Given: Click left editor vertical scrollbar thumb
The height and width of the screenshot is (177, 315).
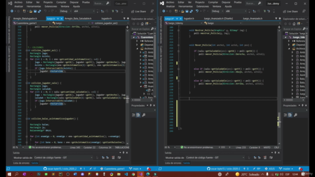Looking at the screenshot, I should point(127,100).
